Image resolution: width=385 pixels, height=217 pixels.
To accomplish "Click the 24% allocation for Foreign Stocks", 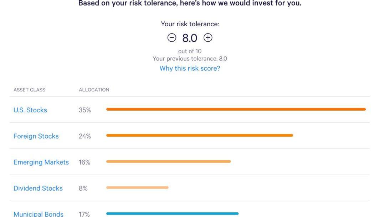I will [85, 136].
